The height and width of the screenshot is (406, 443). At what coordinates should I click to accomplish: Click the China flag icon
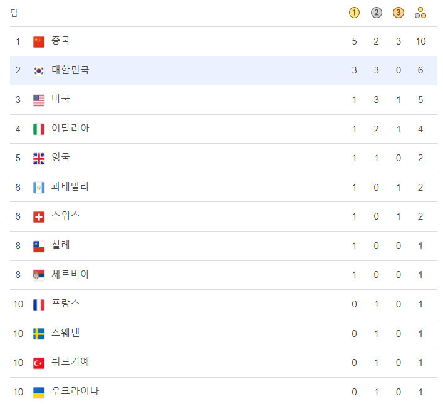click(x=39, y=42)
